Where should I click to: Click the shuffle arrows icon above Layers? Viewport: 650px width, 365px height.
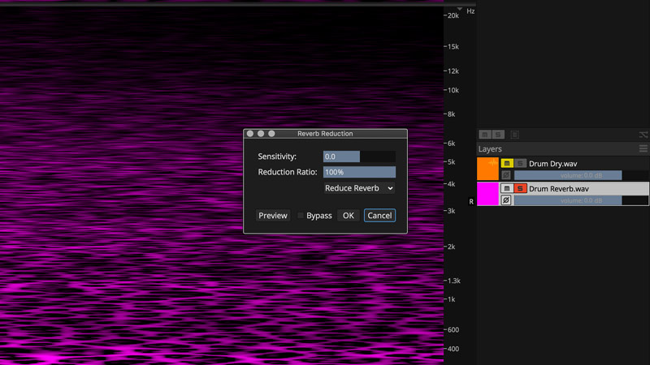pyautogui.click(x=643, y=135)
